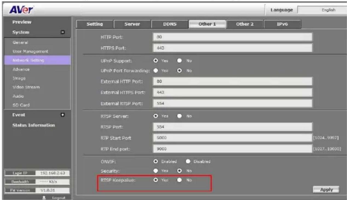Open Status Information page
This screenshot has width=347, height=200.
tap(34, 125)
